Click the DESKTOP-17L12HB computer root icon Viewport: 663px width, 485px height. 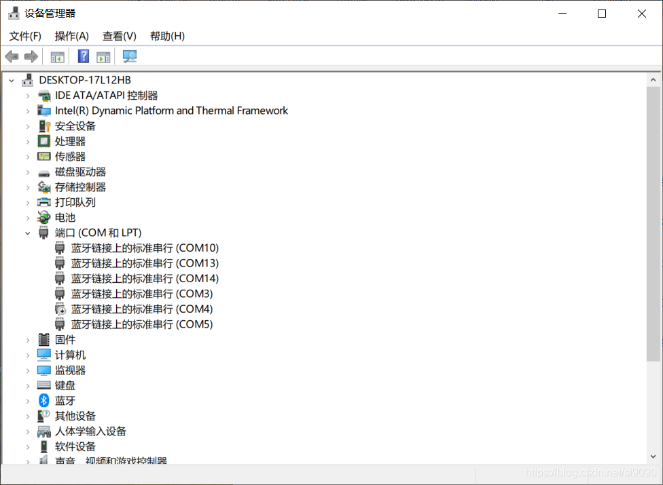27,80
